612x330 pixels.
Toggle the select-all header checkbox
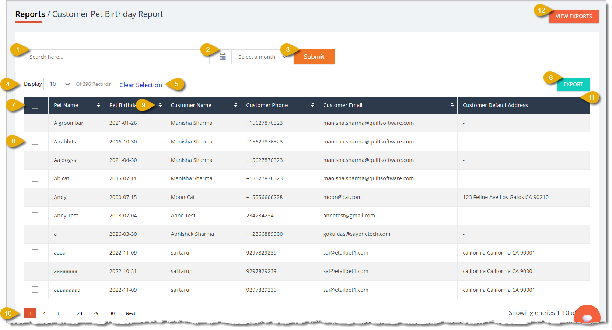(x=35, y=105)
